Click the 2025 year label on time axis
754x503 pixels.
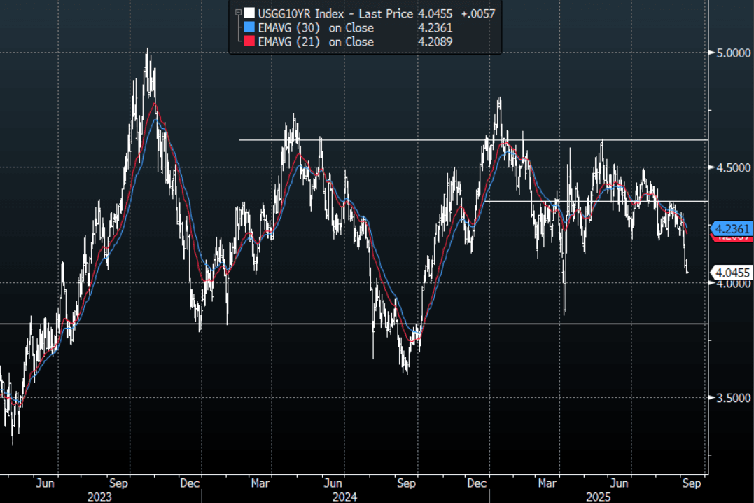pos(599,496)
